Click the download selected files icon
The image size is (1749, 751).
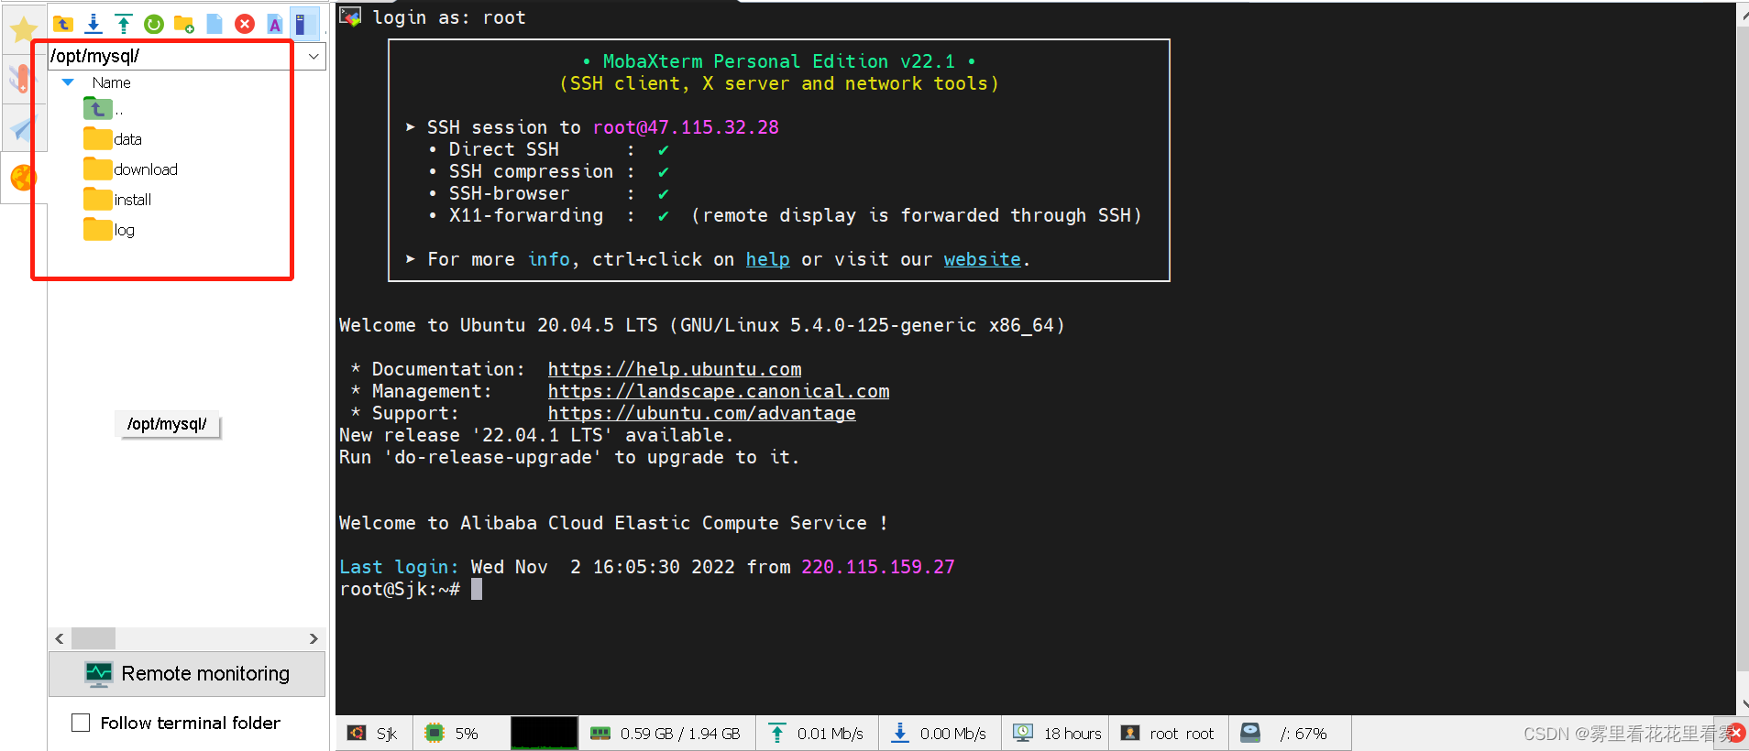[x=93, y=24]
